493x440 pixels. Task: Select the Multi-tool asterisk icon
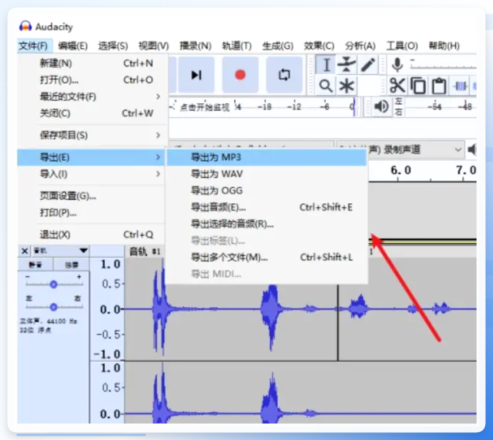tap(346, 85)
